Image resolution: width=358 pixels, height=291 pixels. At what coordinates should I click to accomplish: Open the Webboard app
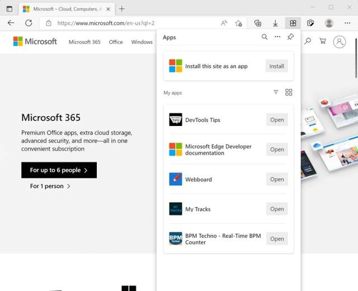tap(277, 179)
